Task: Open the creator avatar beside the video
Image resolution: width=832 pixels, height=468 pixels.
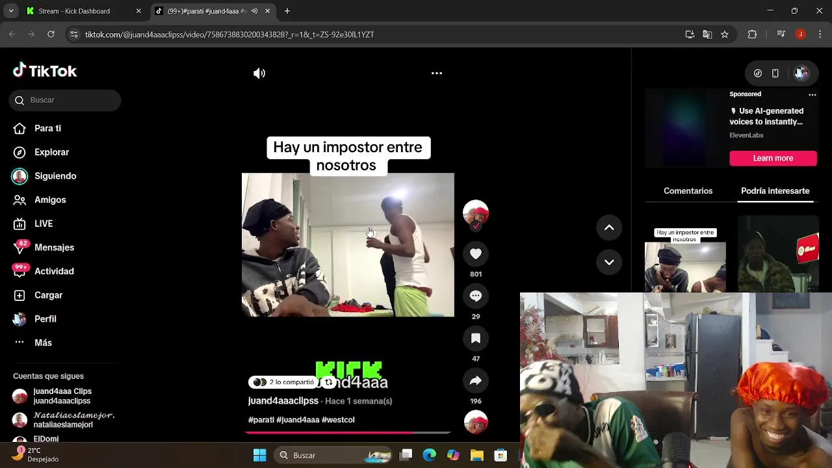Action: (x=476, y=213)
